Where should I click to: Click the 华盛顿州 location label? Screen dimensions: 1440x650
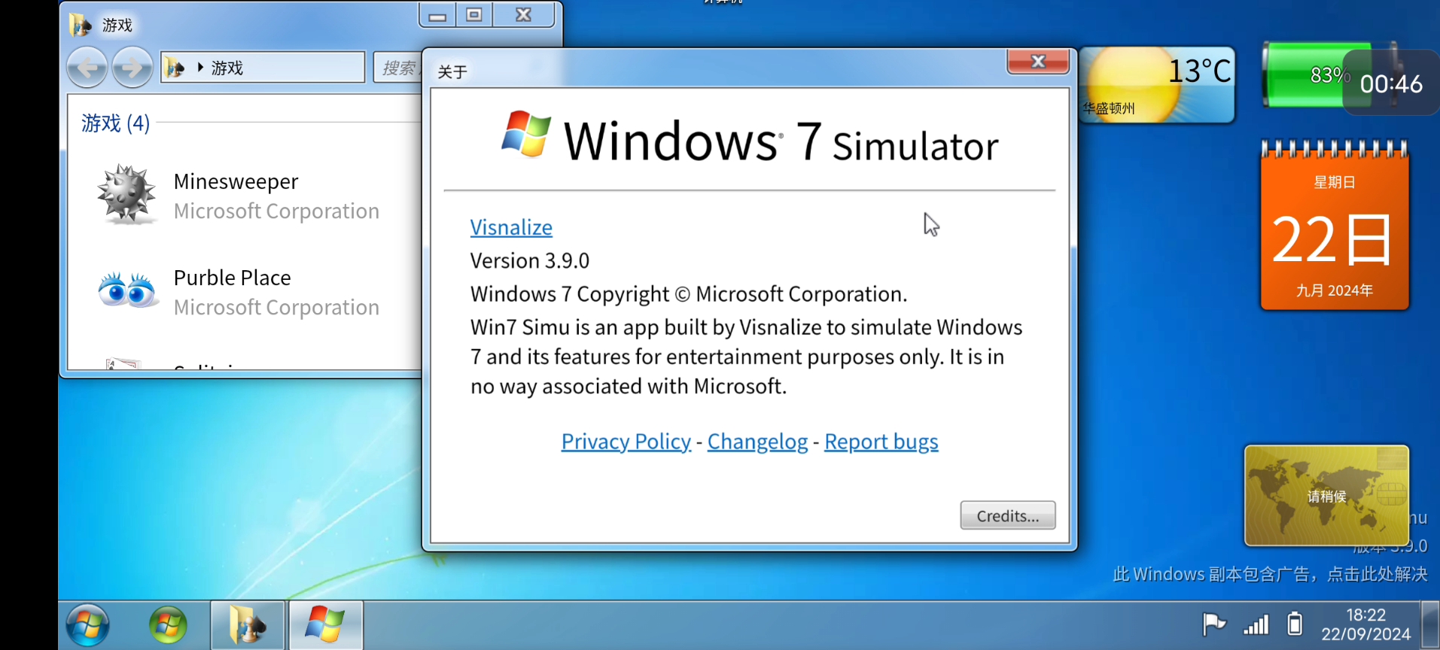1109,108
